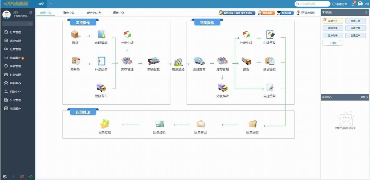The height and width of the screenshot is (180, 370).
Task: Switch to the 财务中心 tab
Action: point(69,13)
